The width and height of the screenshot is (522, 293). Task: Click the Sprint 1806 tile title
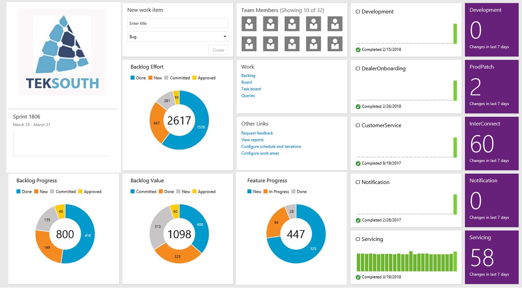[27, 117]
